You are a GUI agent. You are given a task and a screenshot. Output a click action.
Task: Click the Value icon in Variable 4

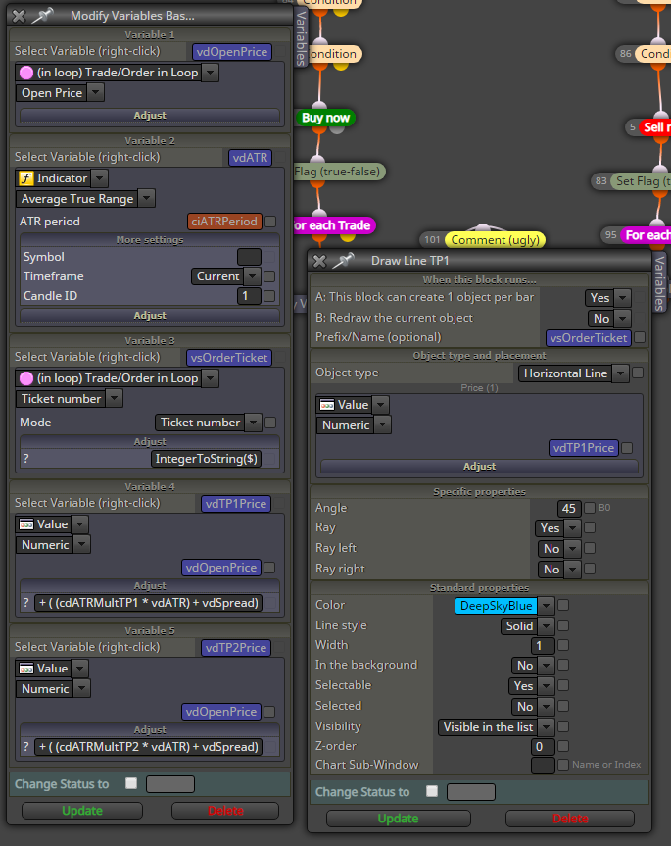click(25, 524)
